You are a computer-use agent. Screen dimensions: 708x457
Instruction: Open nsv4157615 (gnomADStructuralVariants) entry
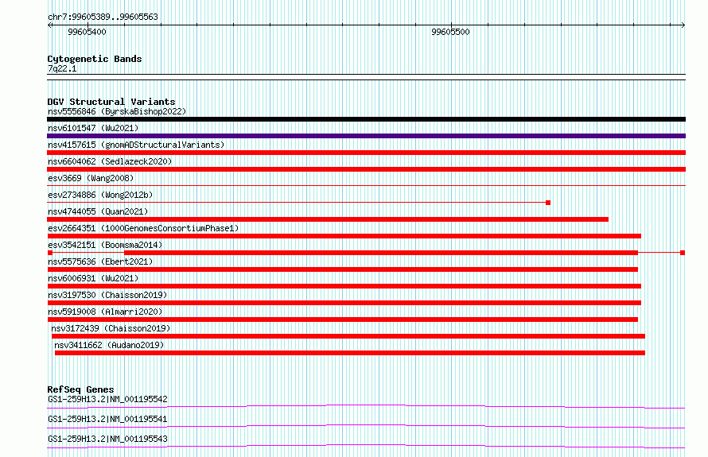pyautogui.click(x=136, y=145)
